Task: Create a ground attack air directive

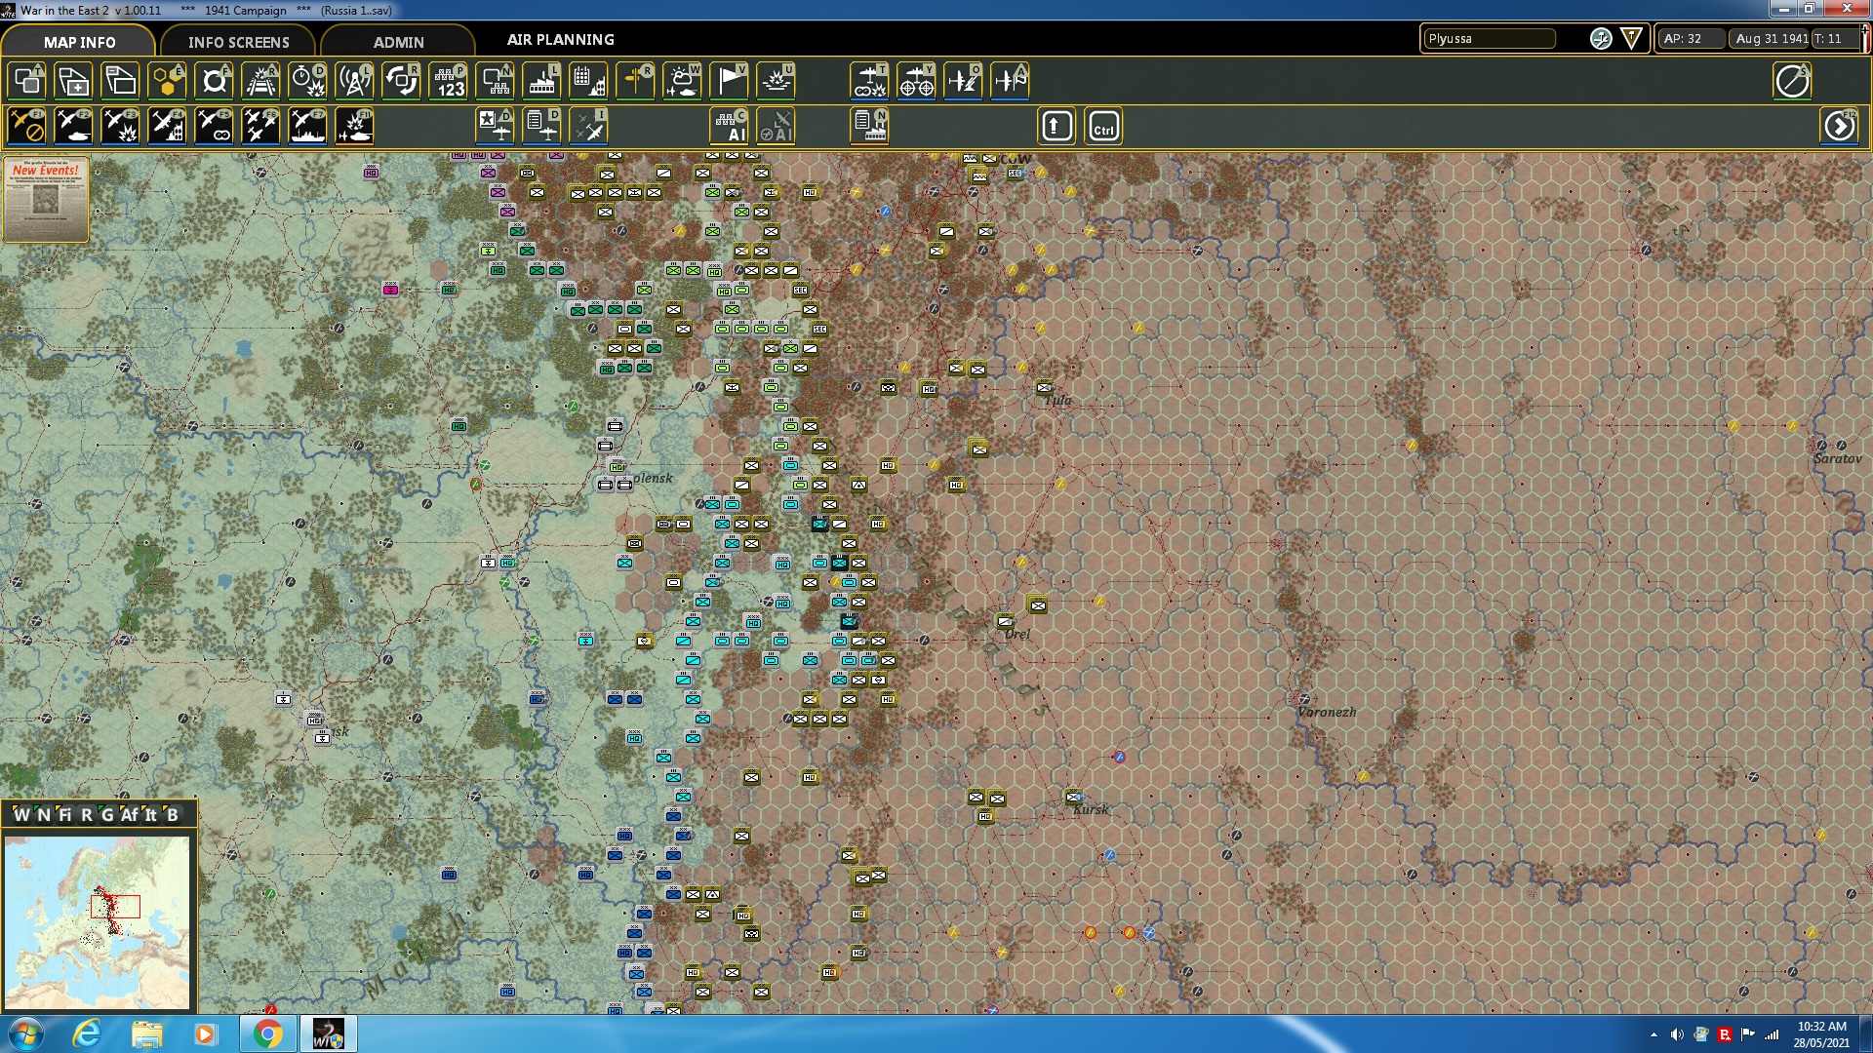Action: click(x=121, y=126)
